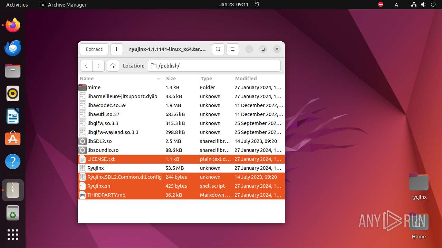Select the Ryujinx 53.5 MB file
This screenshot has height=248, width=442.
pos(181,168)
